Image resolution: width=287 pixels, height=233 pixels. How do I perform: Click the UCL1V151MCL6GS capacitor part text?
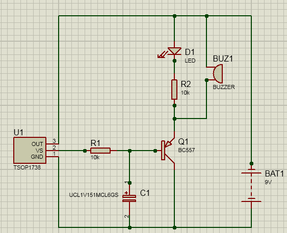click(94, 195)
